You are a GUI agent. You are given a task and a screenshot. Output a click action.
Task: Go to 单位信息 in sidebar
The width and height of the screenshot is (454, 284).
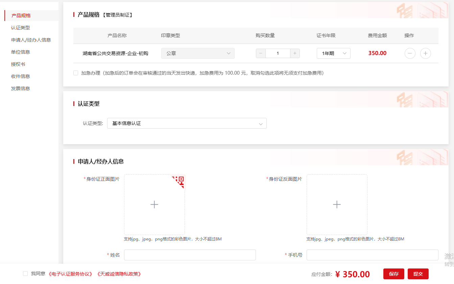click(x=21, y=52)
